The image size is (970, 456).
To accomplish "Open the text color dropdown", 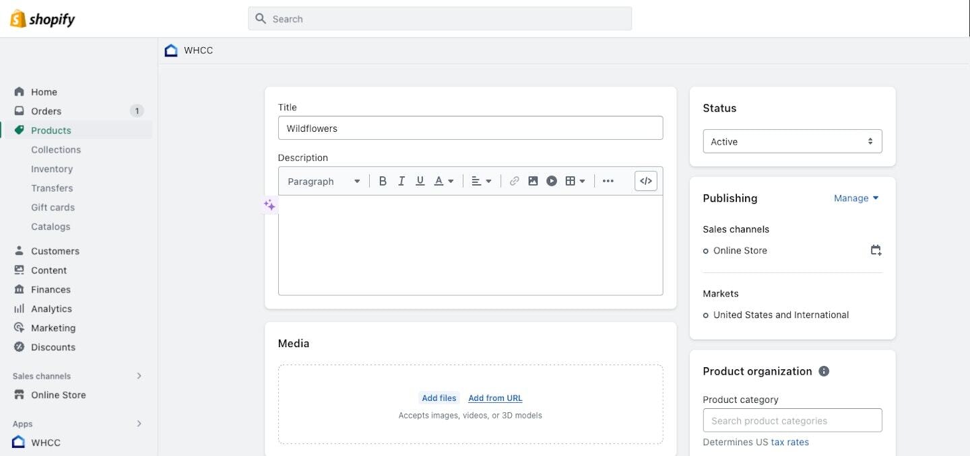I will pos(443,180).
